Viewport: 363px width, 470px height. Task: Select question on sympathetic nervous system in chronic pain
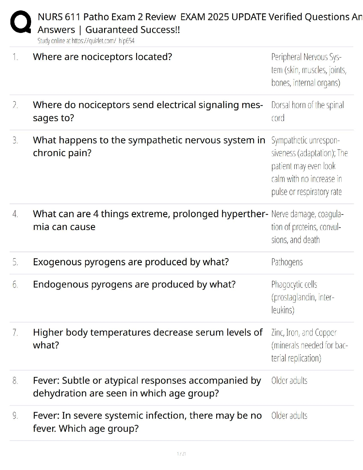149,146
